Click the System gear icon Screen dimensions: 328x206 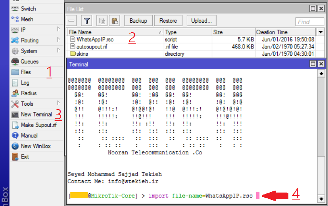tap(15, 51)
